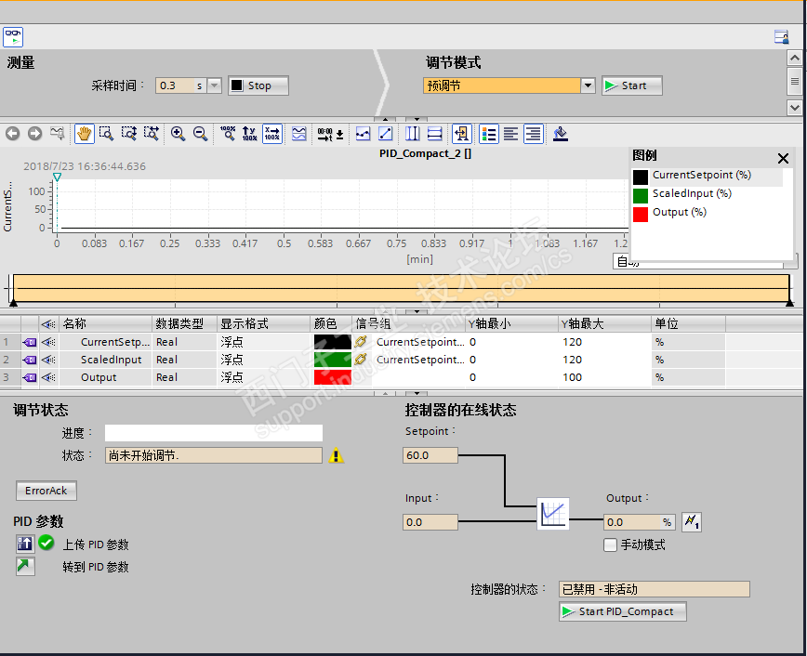Open the tuning mode dropdown arrow
Screen dimensions: 807x656
coord(588,85)
